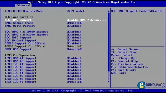Select LPSS DMA #1 Support

20,58
